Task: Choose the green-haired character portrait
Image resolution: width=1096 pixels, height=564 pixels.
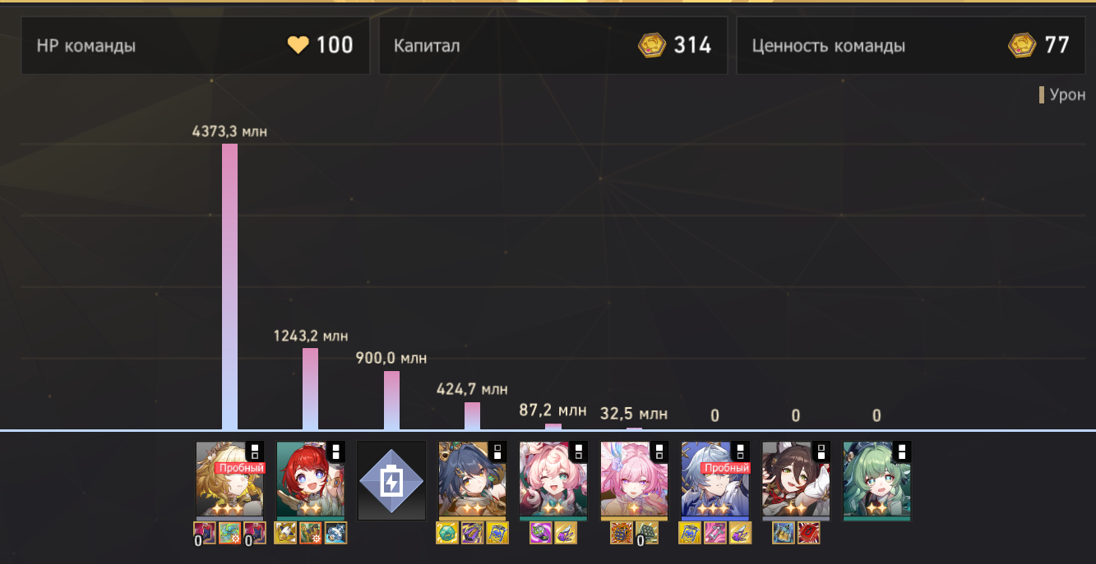Action: (x=876, y=480)
